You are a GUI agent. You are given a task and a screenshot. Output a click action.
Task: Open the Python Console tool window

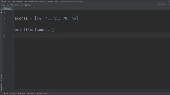point(42,93)
